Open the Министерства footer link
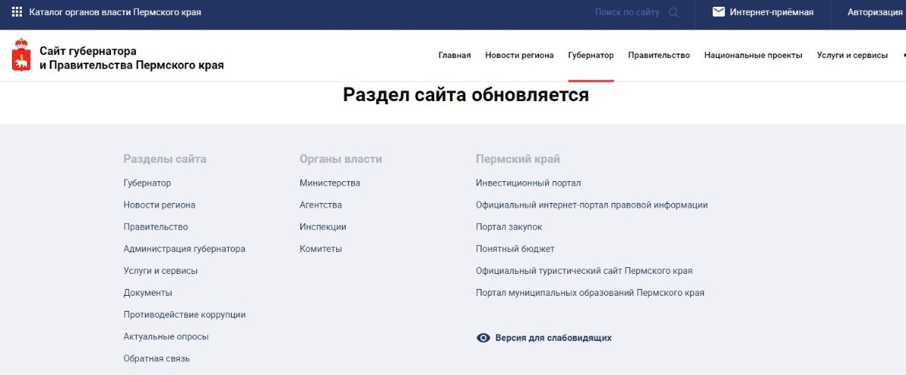The image size is (906, 375). [x=329, y=183]
